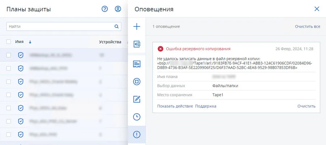
Task: Open the details card icon in sidebar
Action: pos(137,64)
